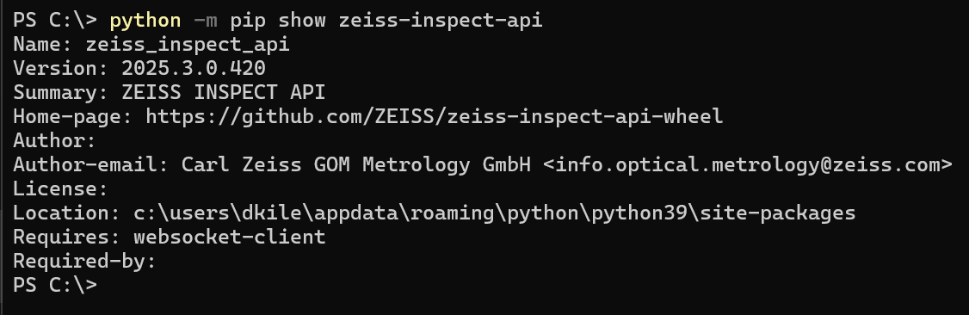
Task: Click the final PS C:\> prompt line
Action: [55, 285]
